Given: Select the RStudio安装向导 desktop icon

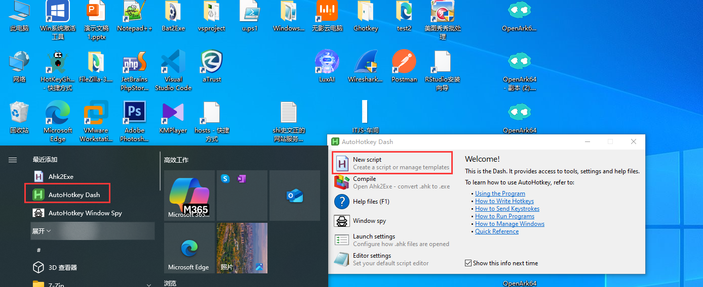Looking at the screenshot, I should coord(443,70).
